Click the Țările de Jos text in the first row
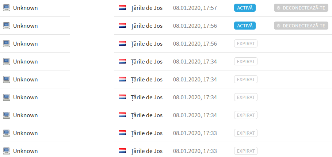This screenshot has height=157, width=332. (146, 8)
